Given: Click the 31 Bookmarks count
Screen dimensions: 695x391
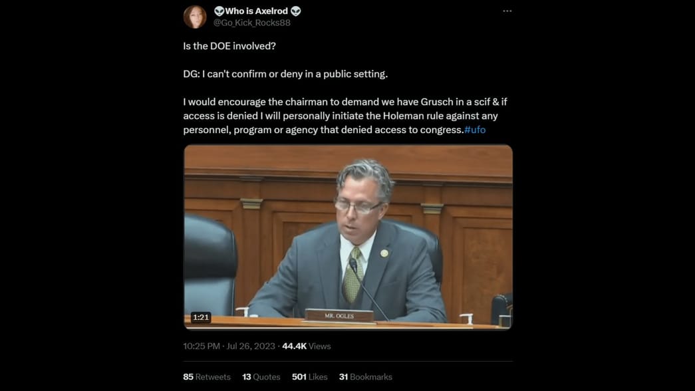Looking at the screenshot, I should (365, 377).
